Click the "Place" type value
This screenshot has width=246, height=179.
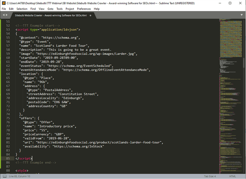46,78
